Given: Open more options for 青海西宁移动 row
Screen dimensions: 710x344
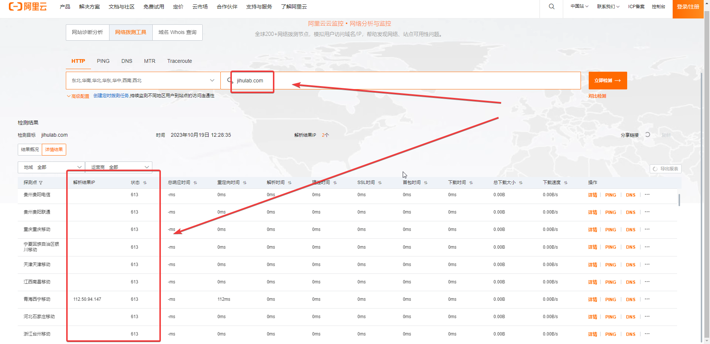Looking at the screenshot, I should [x=647, y=299].
